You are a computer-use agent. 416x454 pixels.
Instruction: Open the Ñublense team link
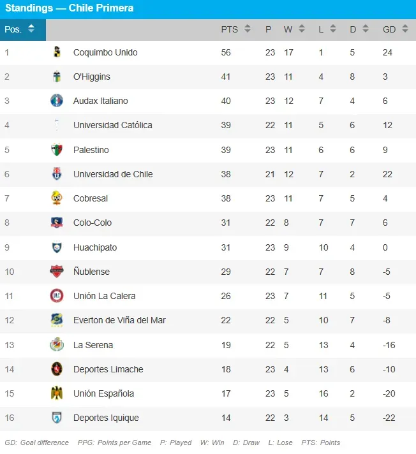(x=91, y=272)
